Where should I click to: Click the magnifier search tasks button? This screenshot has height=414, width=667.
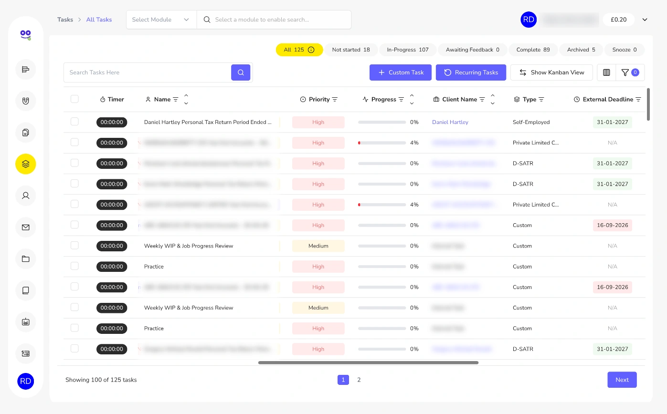coord(241,72)
